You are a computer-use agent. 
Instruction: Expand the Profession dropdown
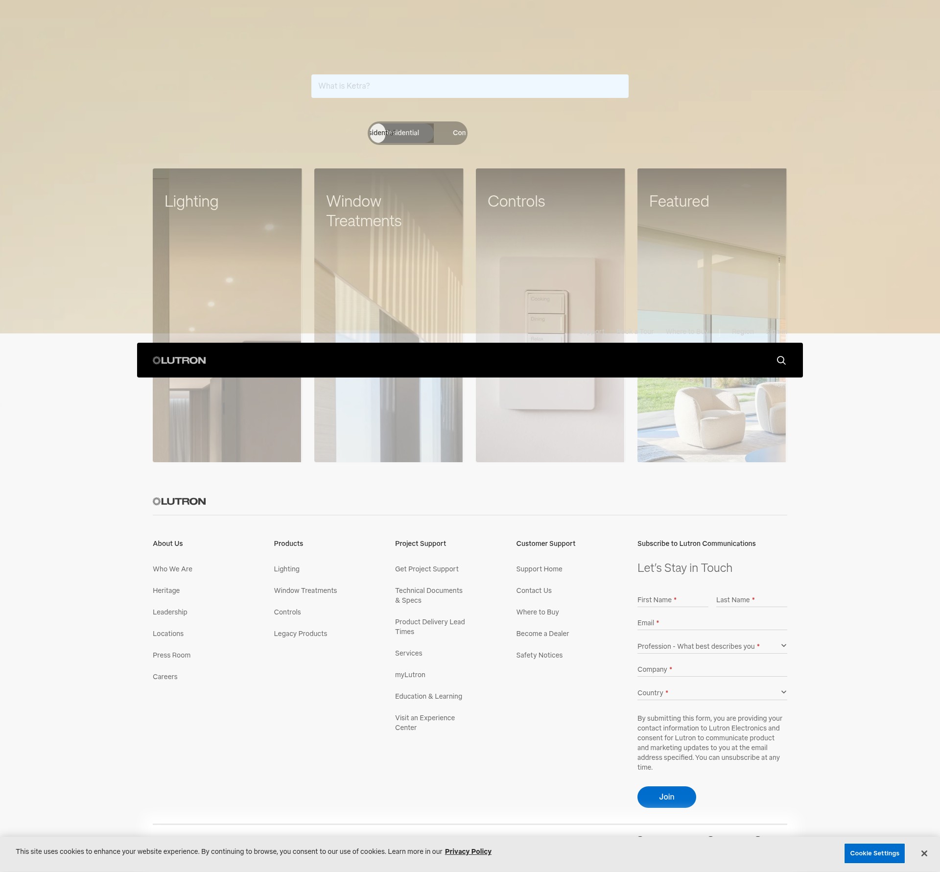(x=712, y=646)
